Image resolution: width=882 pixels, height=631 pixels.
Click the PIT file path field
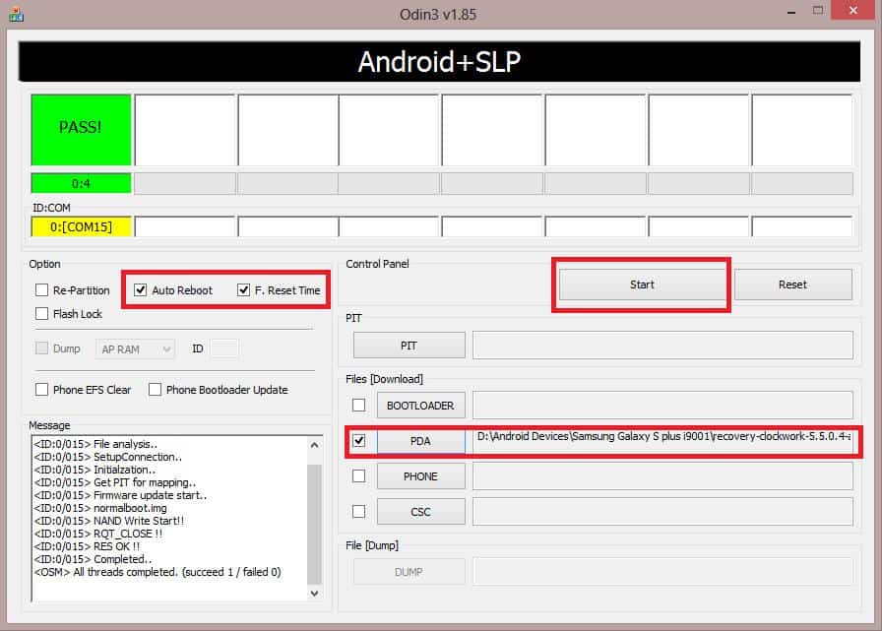pyautogui.click(x=662, y=346)
